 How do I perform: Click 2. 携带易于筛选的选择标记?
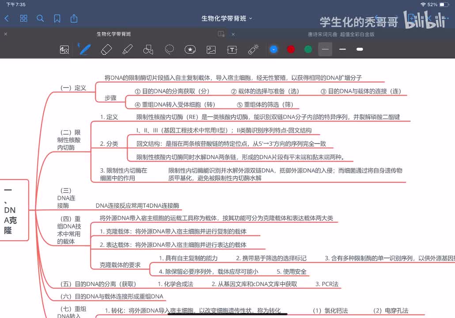pos(271,258)
